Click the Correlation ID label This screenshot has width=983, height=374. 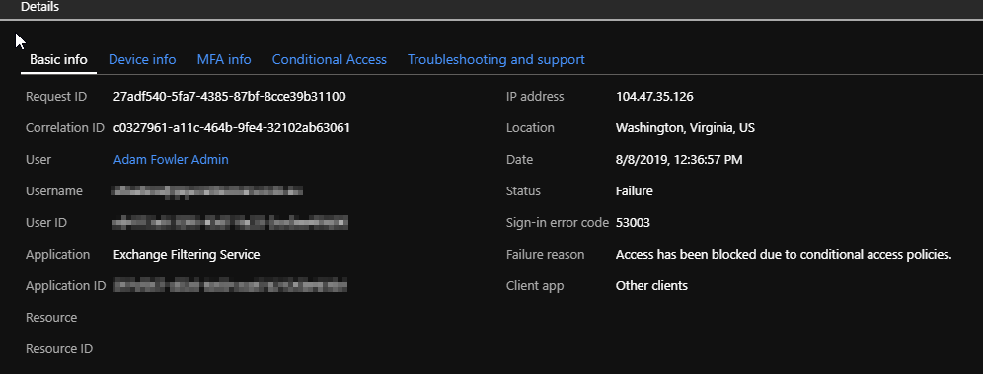[x=64, y=128]
